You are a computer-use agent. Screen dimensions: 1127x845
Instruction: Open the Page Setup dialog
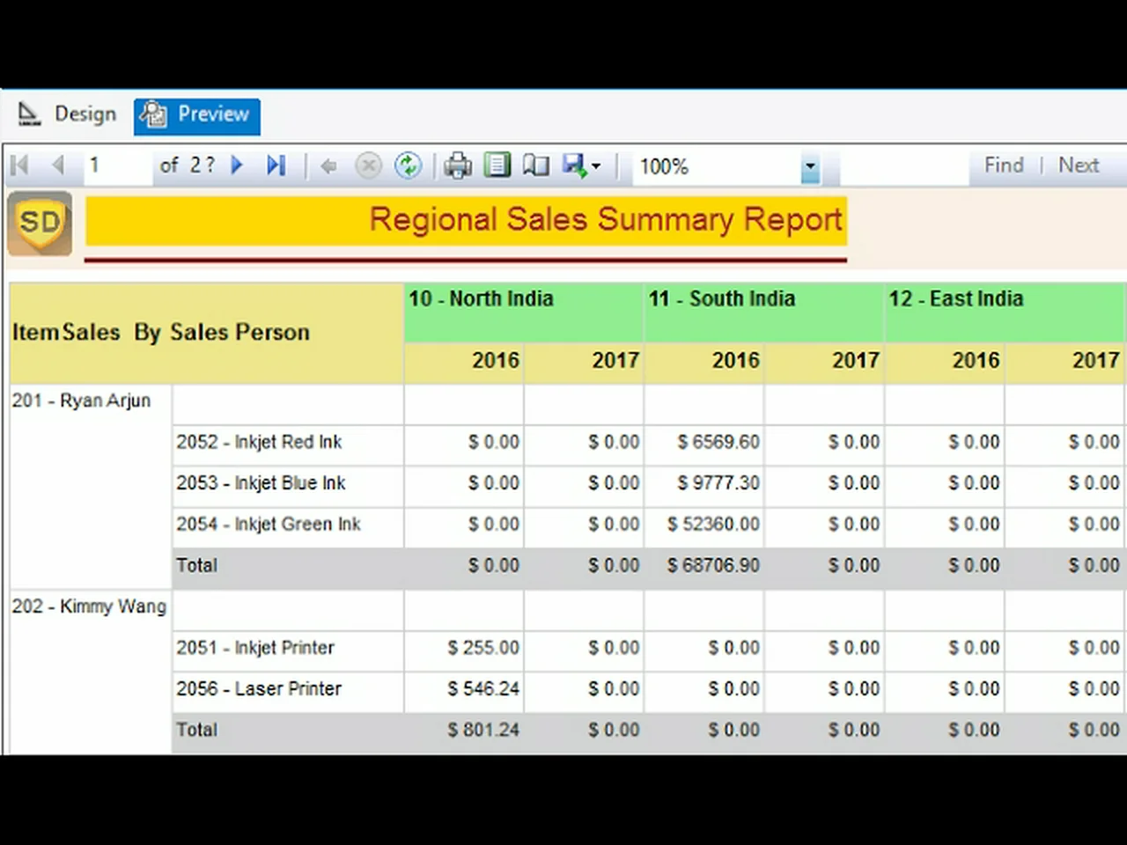pos(535,165)
